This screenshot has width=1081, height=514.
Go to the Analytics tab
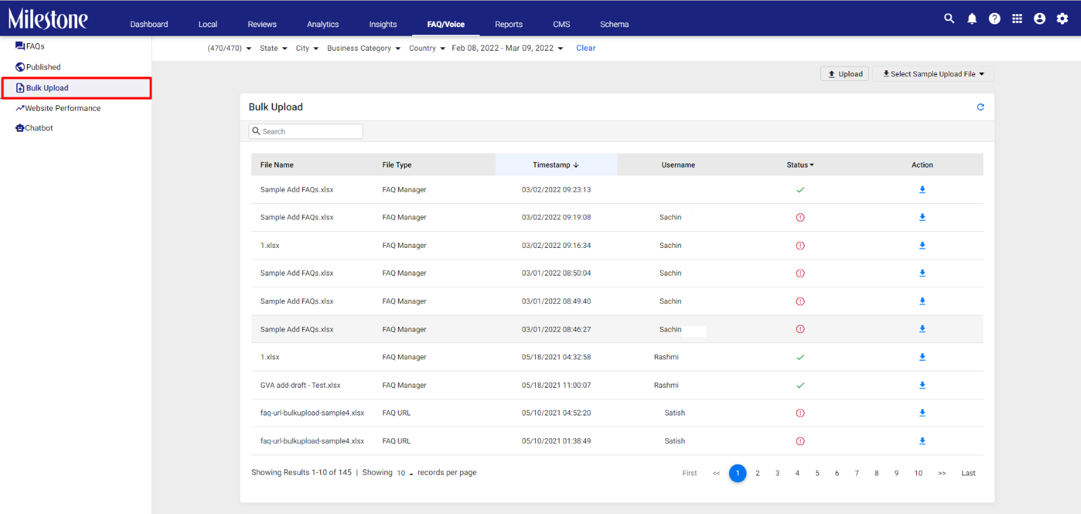click(323, 24)
